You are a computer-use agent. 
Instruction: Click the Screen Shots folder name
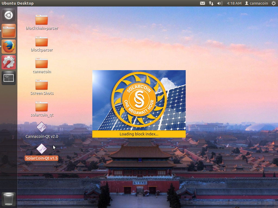[42, 93]
